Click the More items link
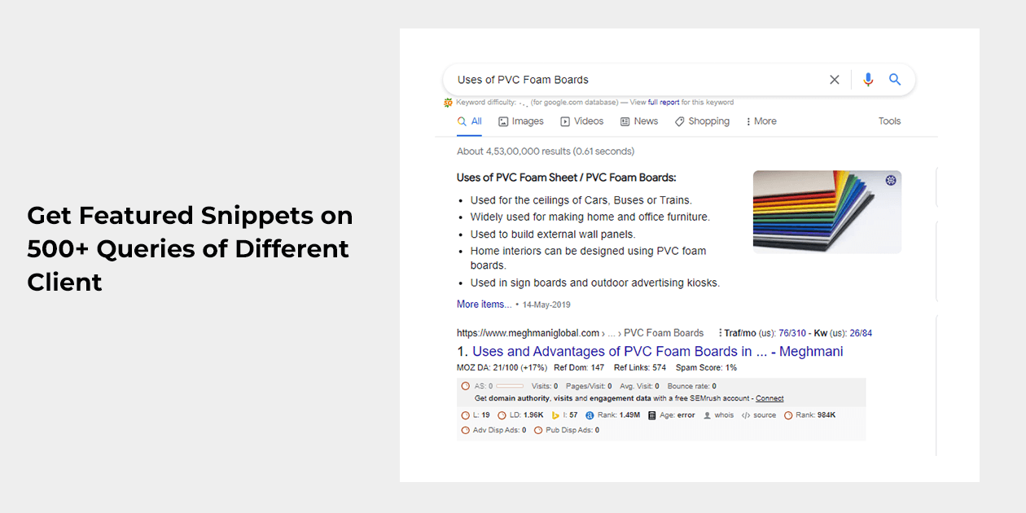Viewport: 1026px width, 513px height. tap(484, 305)
